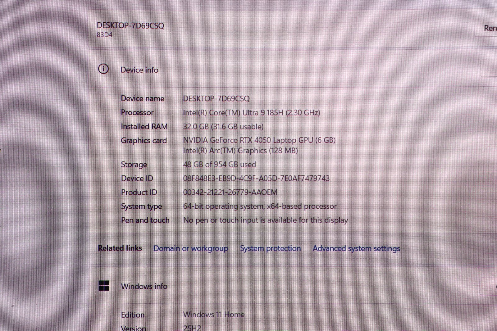Screen dimensions: 497x331
Task: Click the Related links label
Action: (120, 248)
